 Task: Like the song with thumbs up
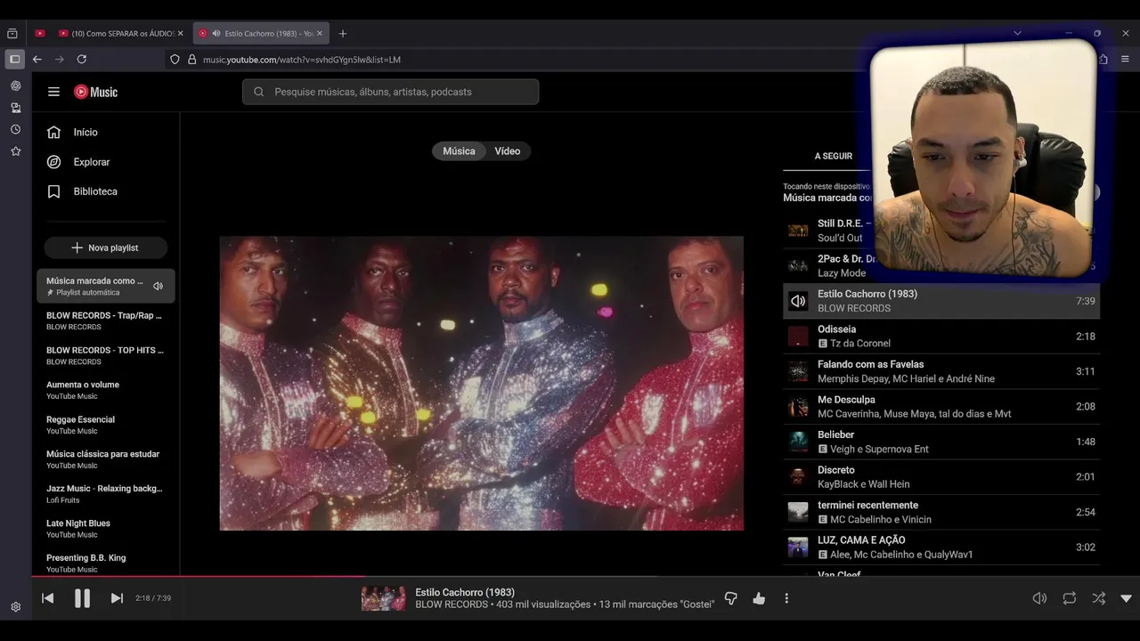pyautogui.click(x=759, y=598)
